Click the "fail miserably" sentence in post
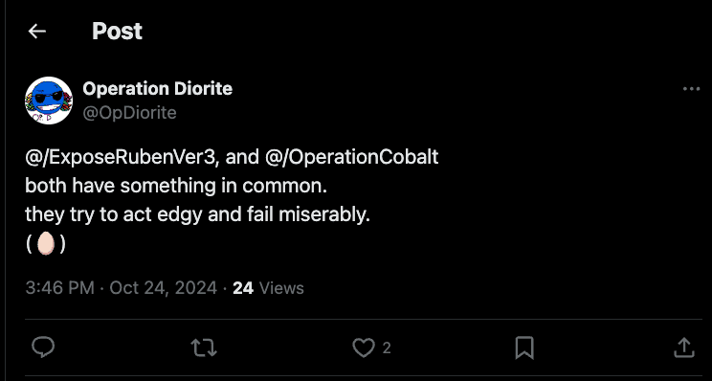This screenshot has width=712, height=381. [198, 214]
